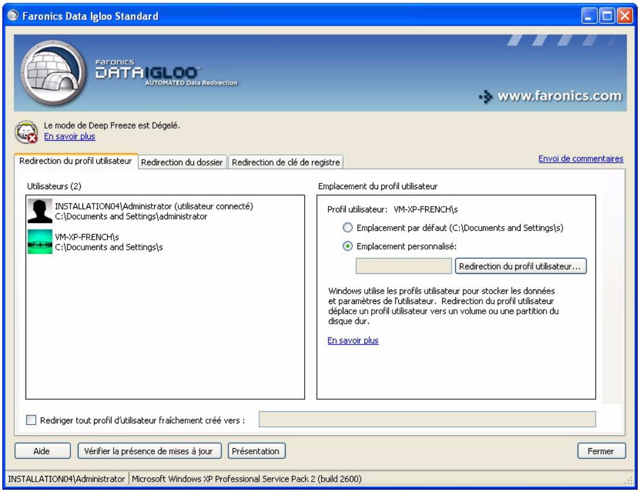The width and height of the screenshot is (640, 492).
Task: Select 'Emplacement personnalisé' radio button
Action: click(x=347, y=246)
